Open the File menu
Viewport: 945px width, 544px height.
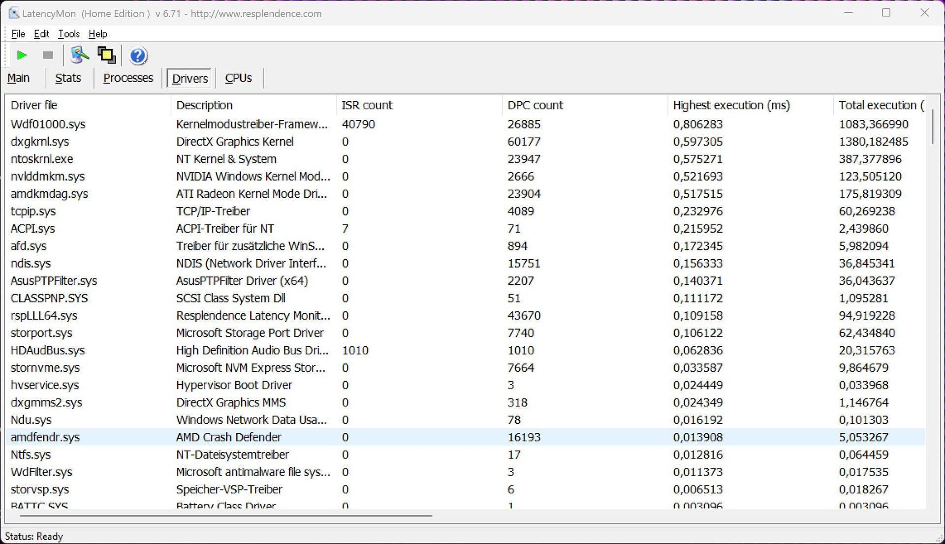point(18,34)
